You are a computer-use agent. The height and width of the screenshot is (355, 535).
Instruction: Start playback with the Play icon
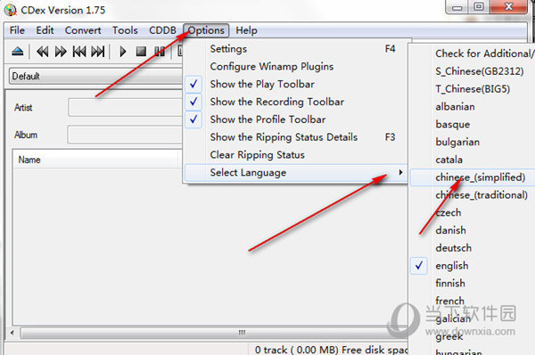[123, 52]
